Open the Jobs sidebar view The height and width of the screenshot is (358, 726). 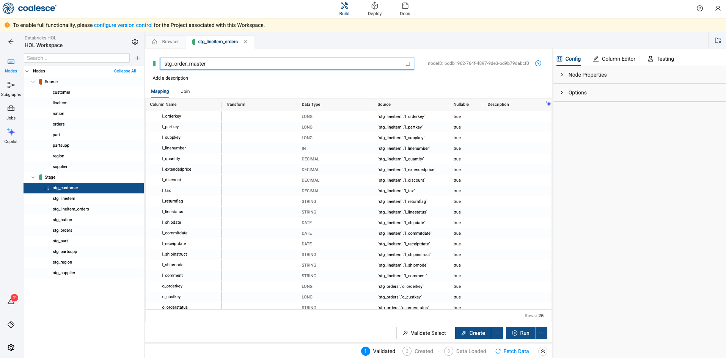[11, 112]
